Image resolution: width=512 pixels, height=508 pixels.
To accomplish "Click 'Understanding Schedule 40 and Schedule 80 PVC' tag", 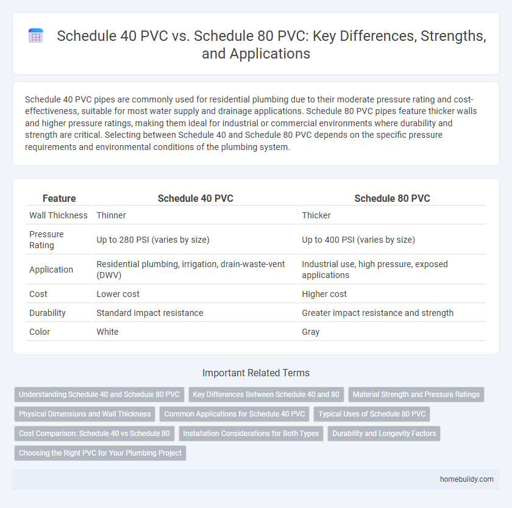I will tap(99, 395).
